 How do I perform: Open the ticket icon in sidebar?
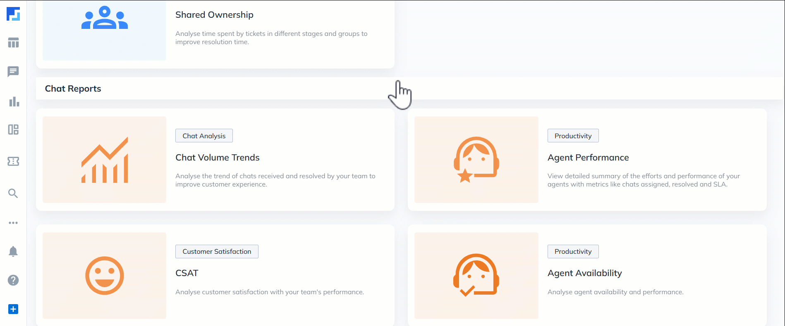pos(13,161)
